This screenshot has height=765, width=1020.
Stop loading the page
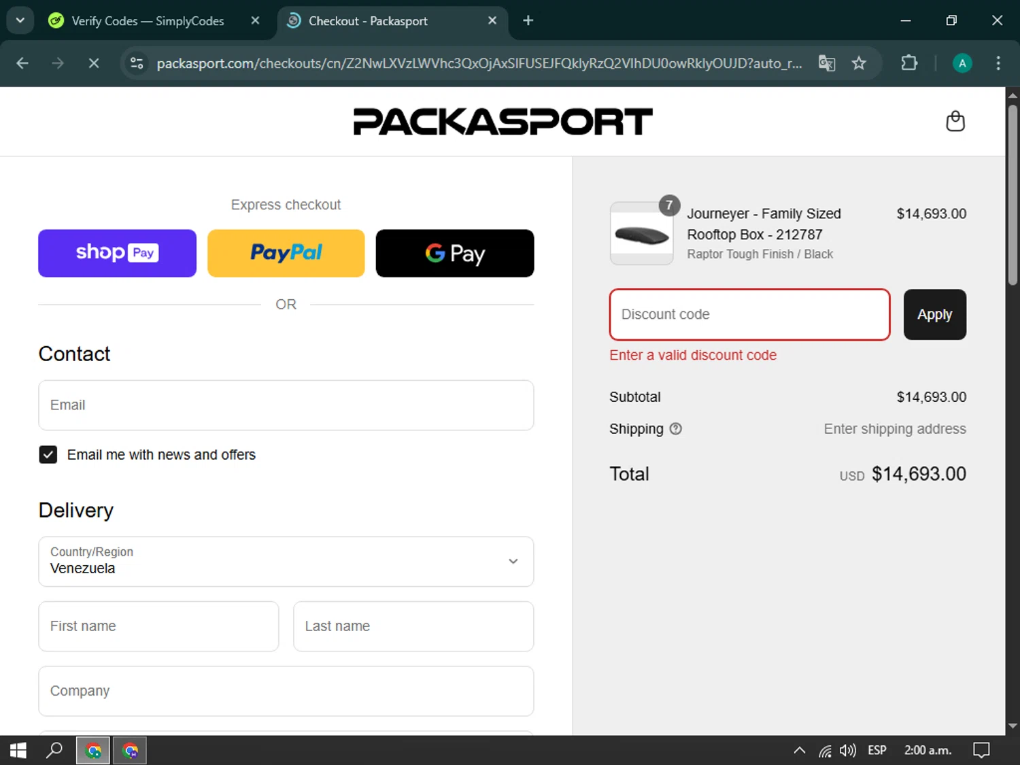[94, 63]
